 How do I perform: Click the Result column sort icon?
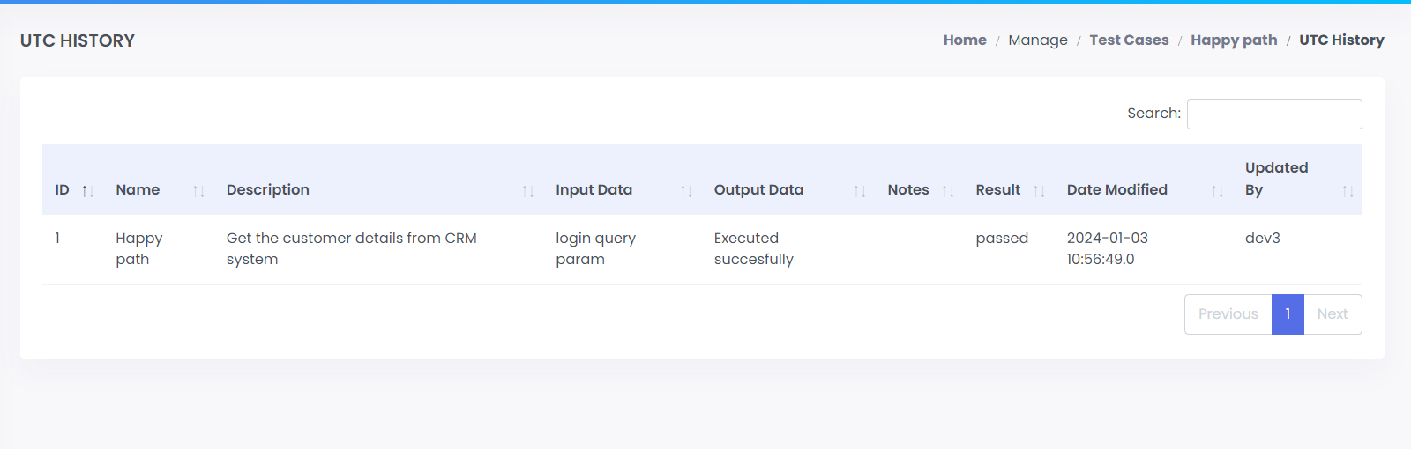pyautogui.click(x=1039, y=191)
